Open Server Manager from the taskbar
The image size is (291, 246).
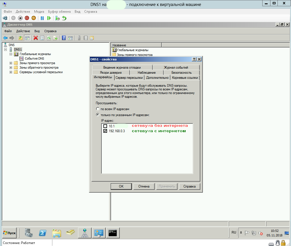click(28, 233)
